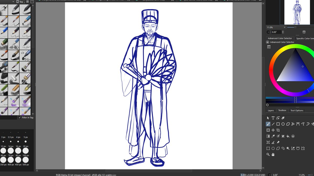This screenshot has width=314, height=176.
Task: Select the Pan tool at the toolbox bottom
Action: tap(273, 154)
